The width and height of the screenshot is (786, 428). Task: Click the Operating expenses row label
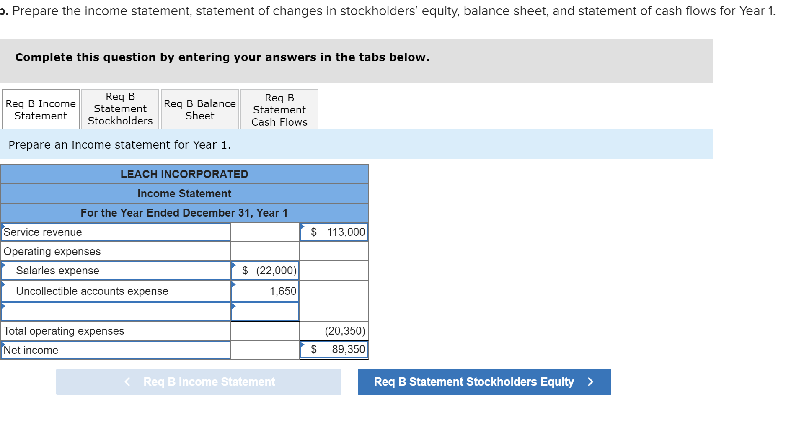[52, 251]
